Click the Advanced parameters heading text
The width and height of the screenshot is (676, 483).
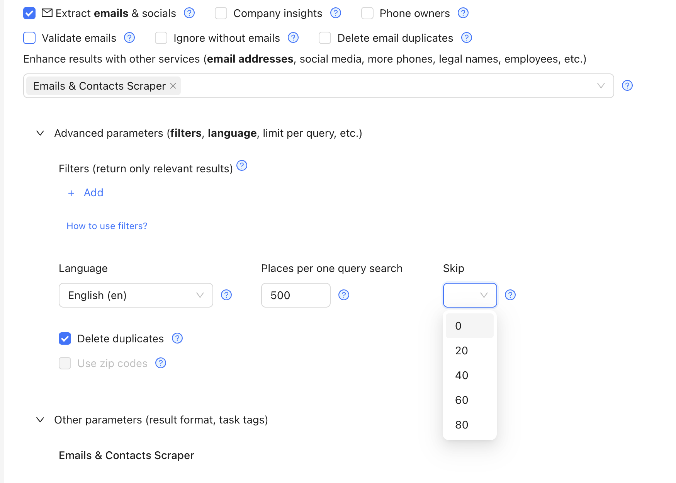(x=208, y=133)
